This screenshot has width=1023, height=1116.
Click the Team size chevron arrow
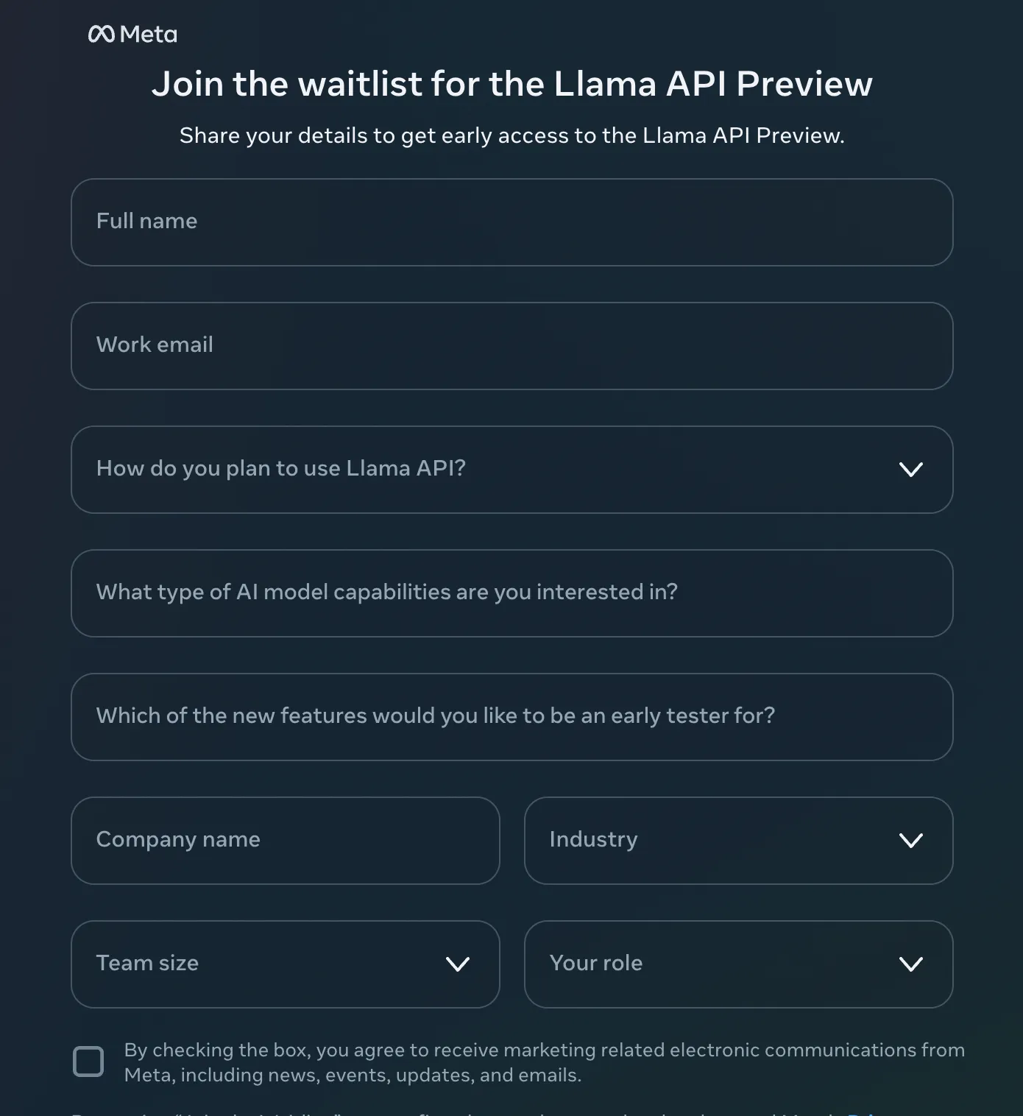(x=457, y=964)
